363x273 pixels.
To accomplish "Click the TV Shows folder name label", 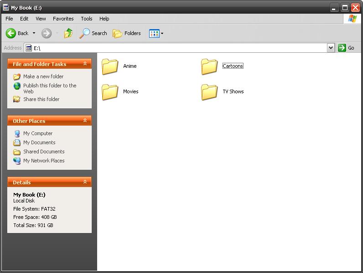I will 233,91.
